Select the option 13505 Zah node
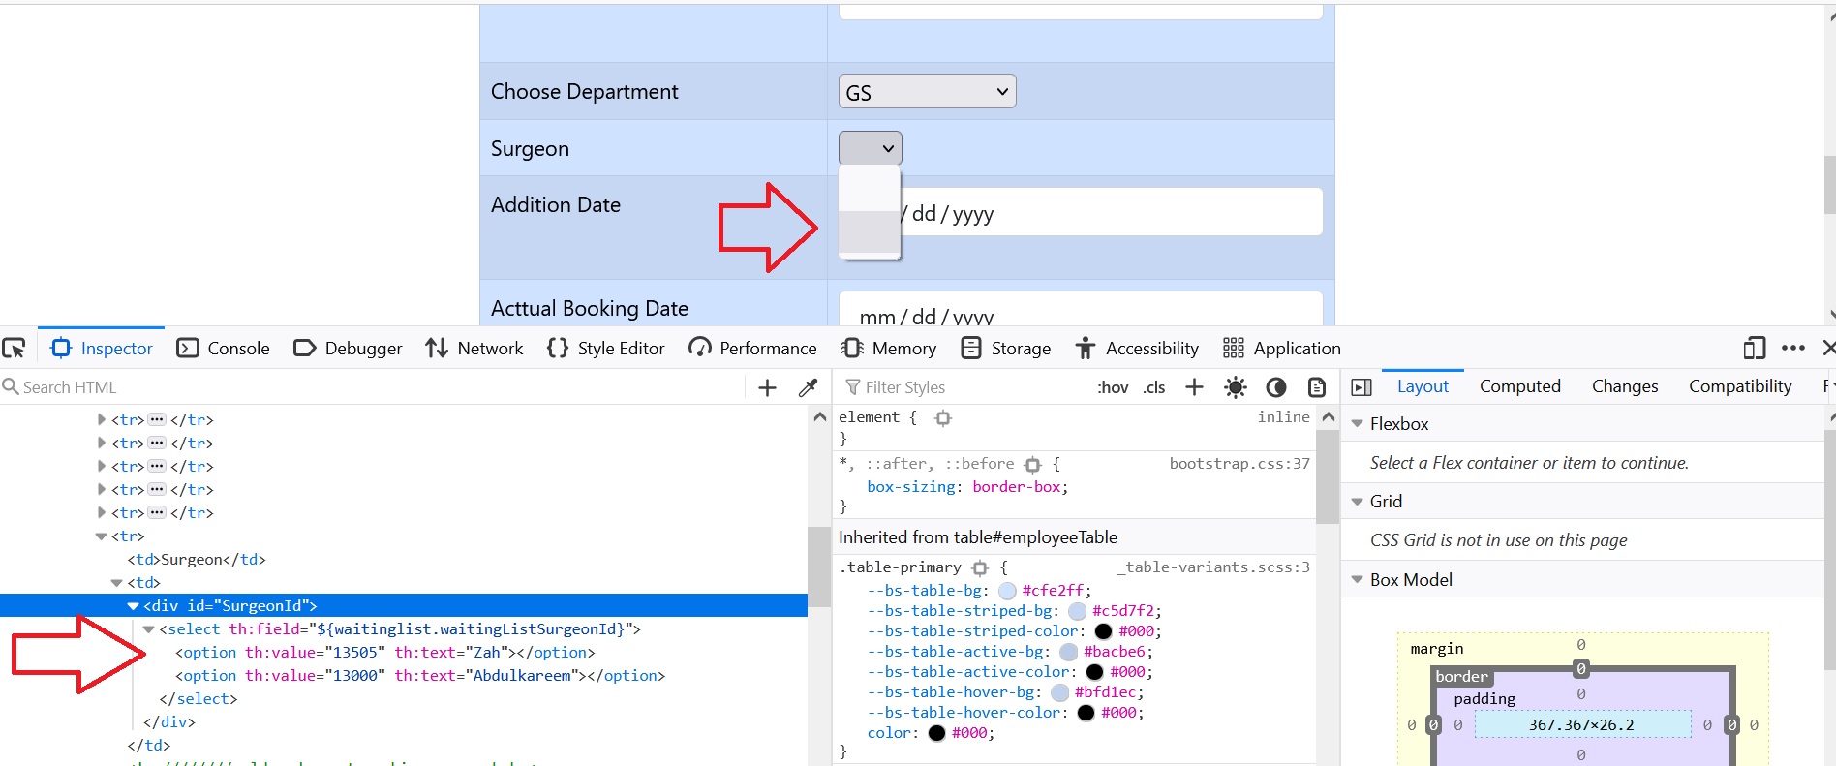The height and width of the screenshot is (766, 1836). pos(385,653)
